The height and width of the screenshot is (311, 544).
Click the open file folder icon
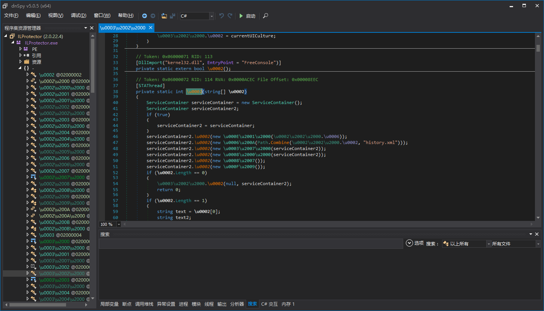click(164, 16)
